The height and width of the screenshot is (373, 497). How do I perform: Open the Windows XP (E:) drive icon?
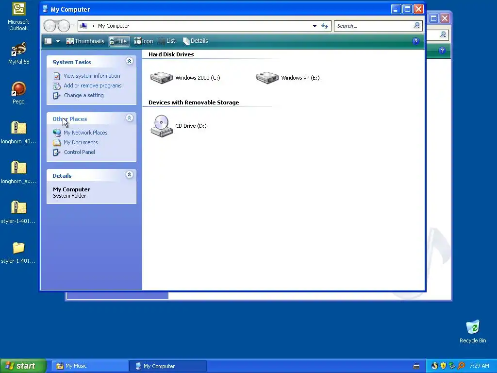click(x=267, y=78)
